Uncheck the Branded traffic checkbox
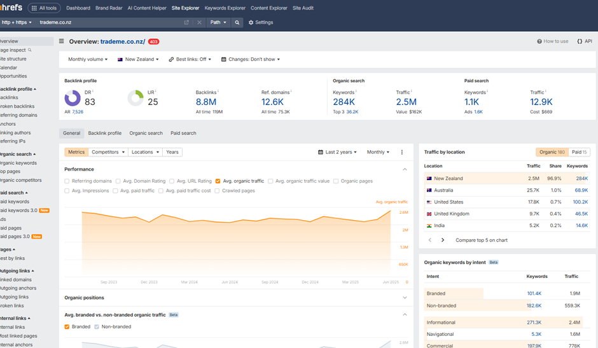Viewport: 598px width, 348px height. pos(67,327)
